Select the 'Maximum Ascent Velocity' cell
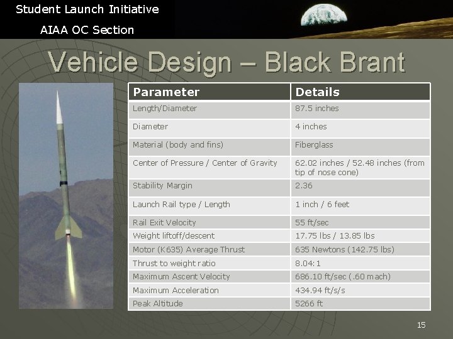Screen dimensions: 453x339 click(210, 276)
